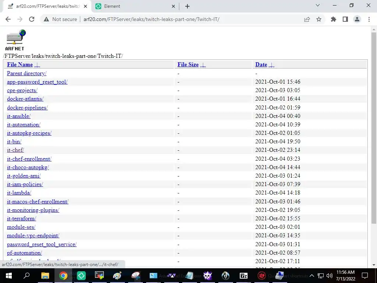Open the it-chef folder link
377x283 pixels.
tap(15, 150)
